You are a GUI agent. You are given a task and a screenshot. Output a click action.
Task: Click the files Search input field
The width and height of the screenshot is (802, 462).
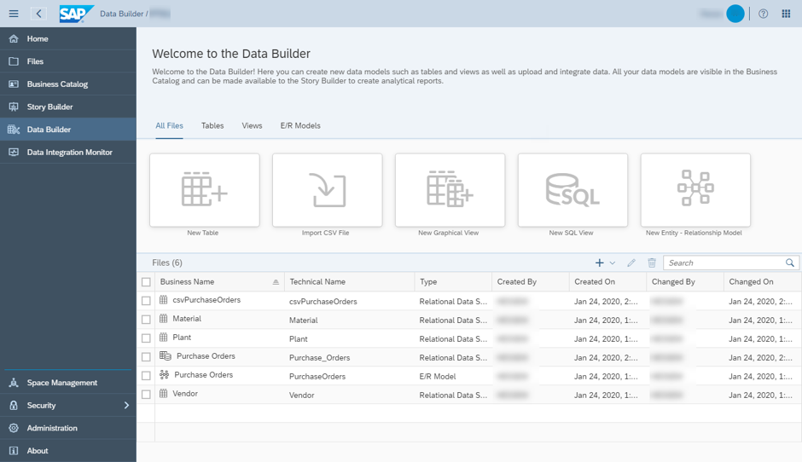[725, 263]
